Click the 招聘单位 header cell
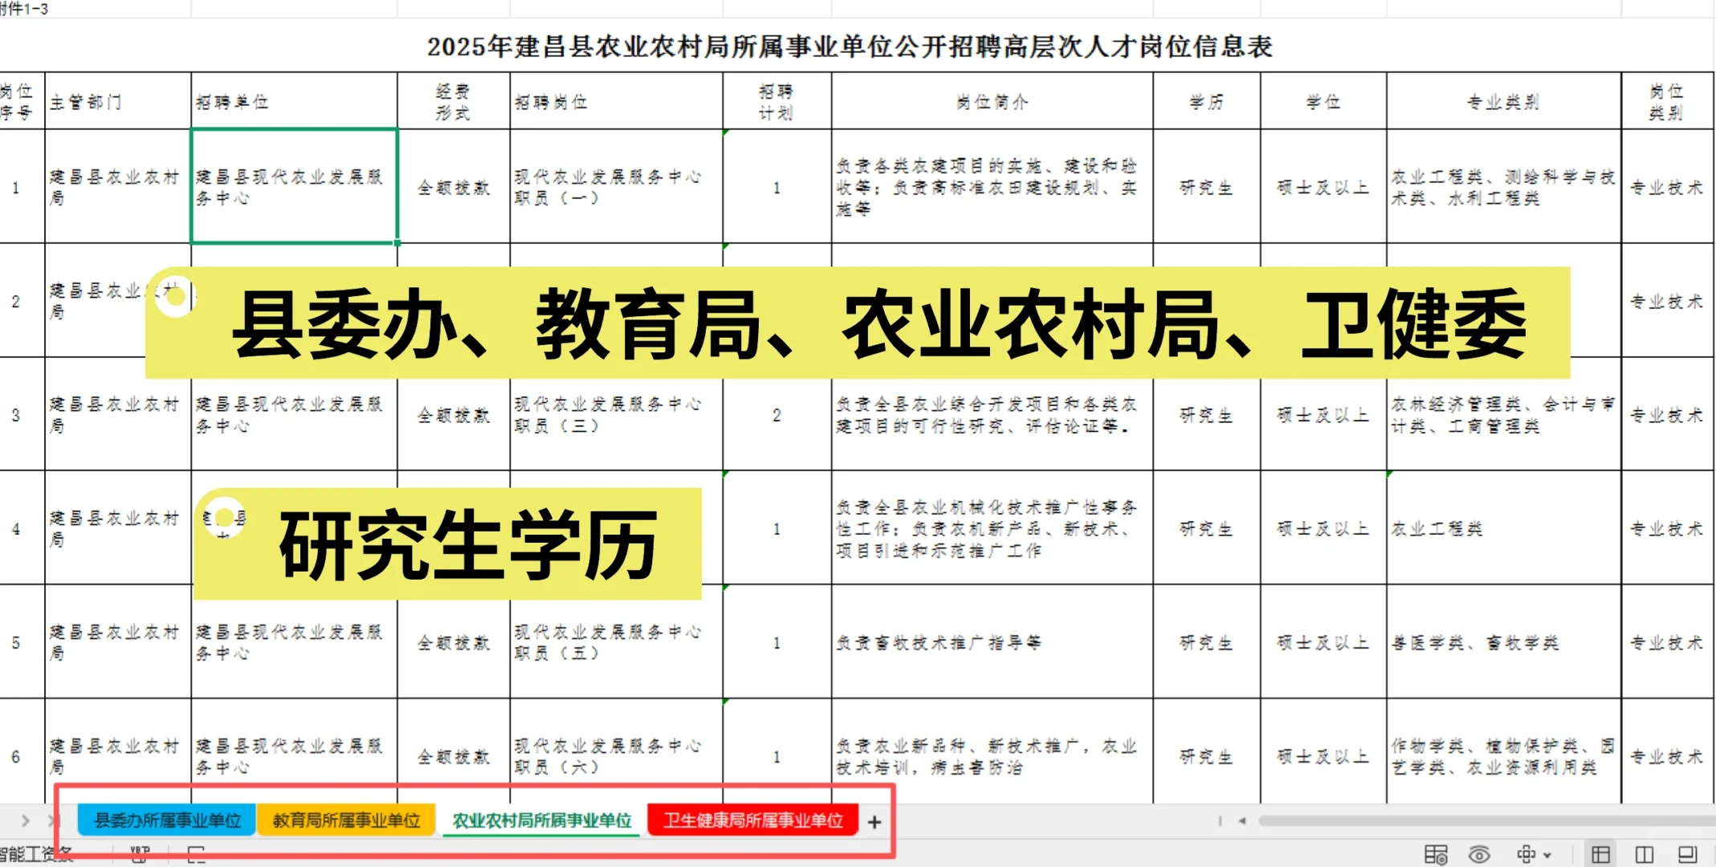 pos(294,102)
